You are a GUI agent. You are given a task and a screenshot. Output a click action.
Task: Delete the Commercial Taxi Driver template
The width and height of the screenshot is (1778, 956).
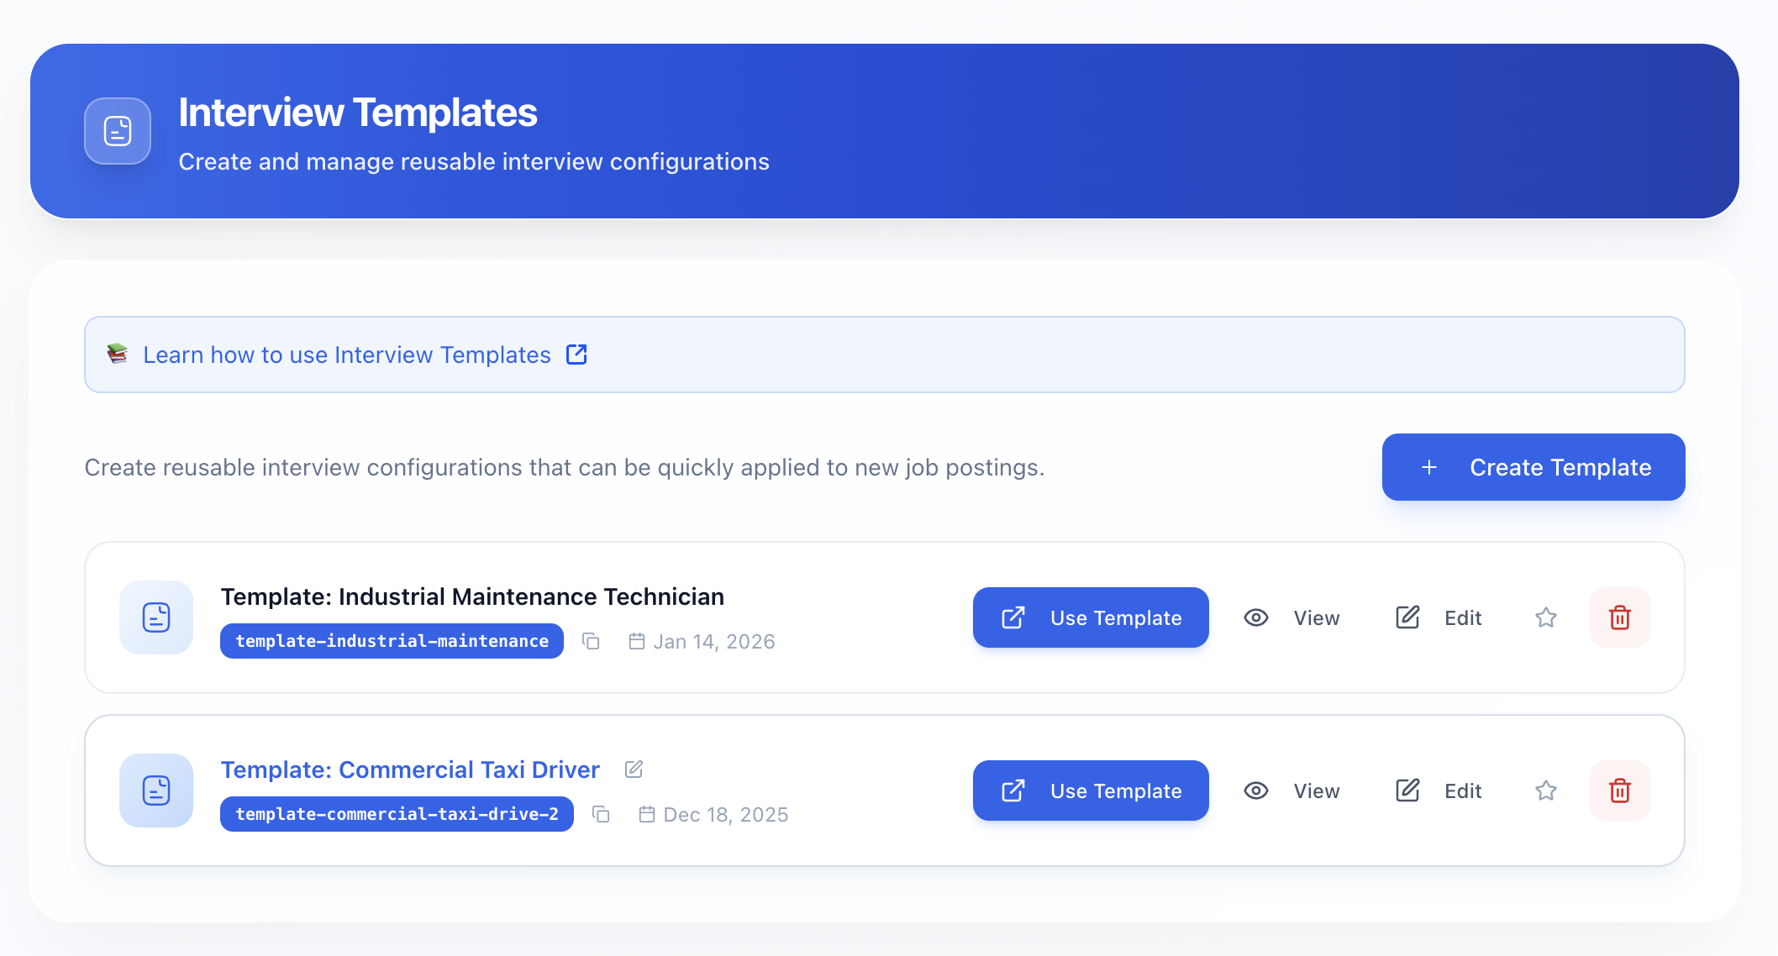click(x=1619, y=791)
